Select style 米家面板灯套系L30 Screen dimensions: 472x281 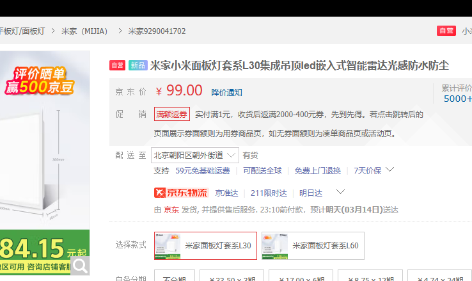click(x=205, y=246)
